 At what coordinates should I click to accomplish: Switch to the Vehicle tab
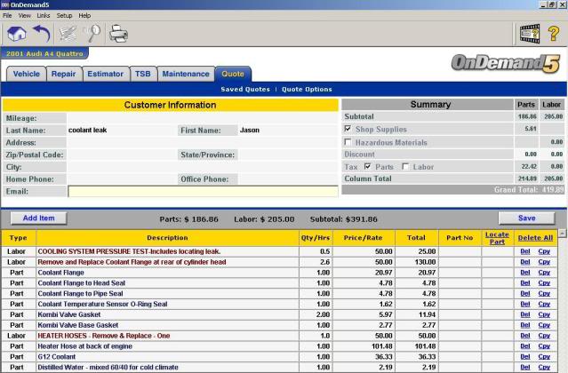(x=27, y=74)
